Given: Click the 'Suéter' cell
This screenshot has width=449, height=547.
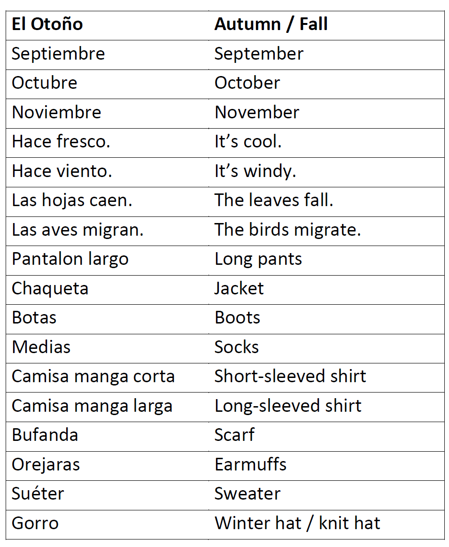Looking at the screenshot, I should [x=38, y=494].
